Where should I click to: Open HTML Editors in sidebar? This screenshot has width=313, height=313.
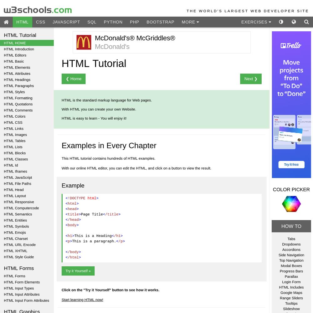click(x=27, y=55)
